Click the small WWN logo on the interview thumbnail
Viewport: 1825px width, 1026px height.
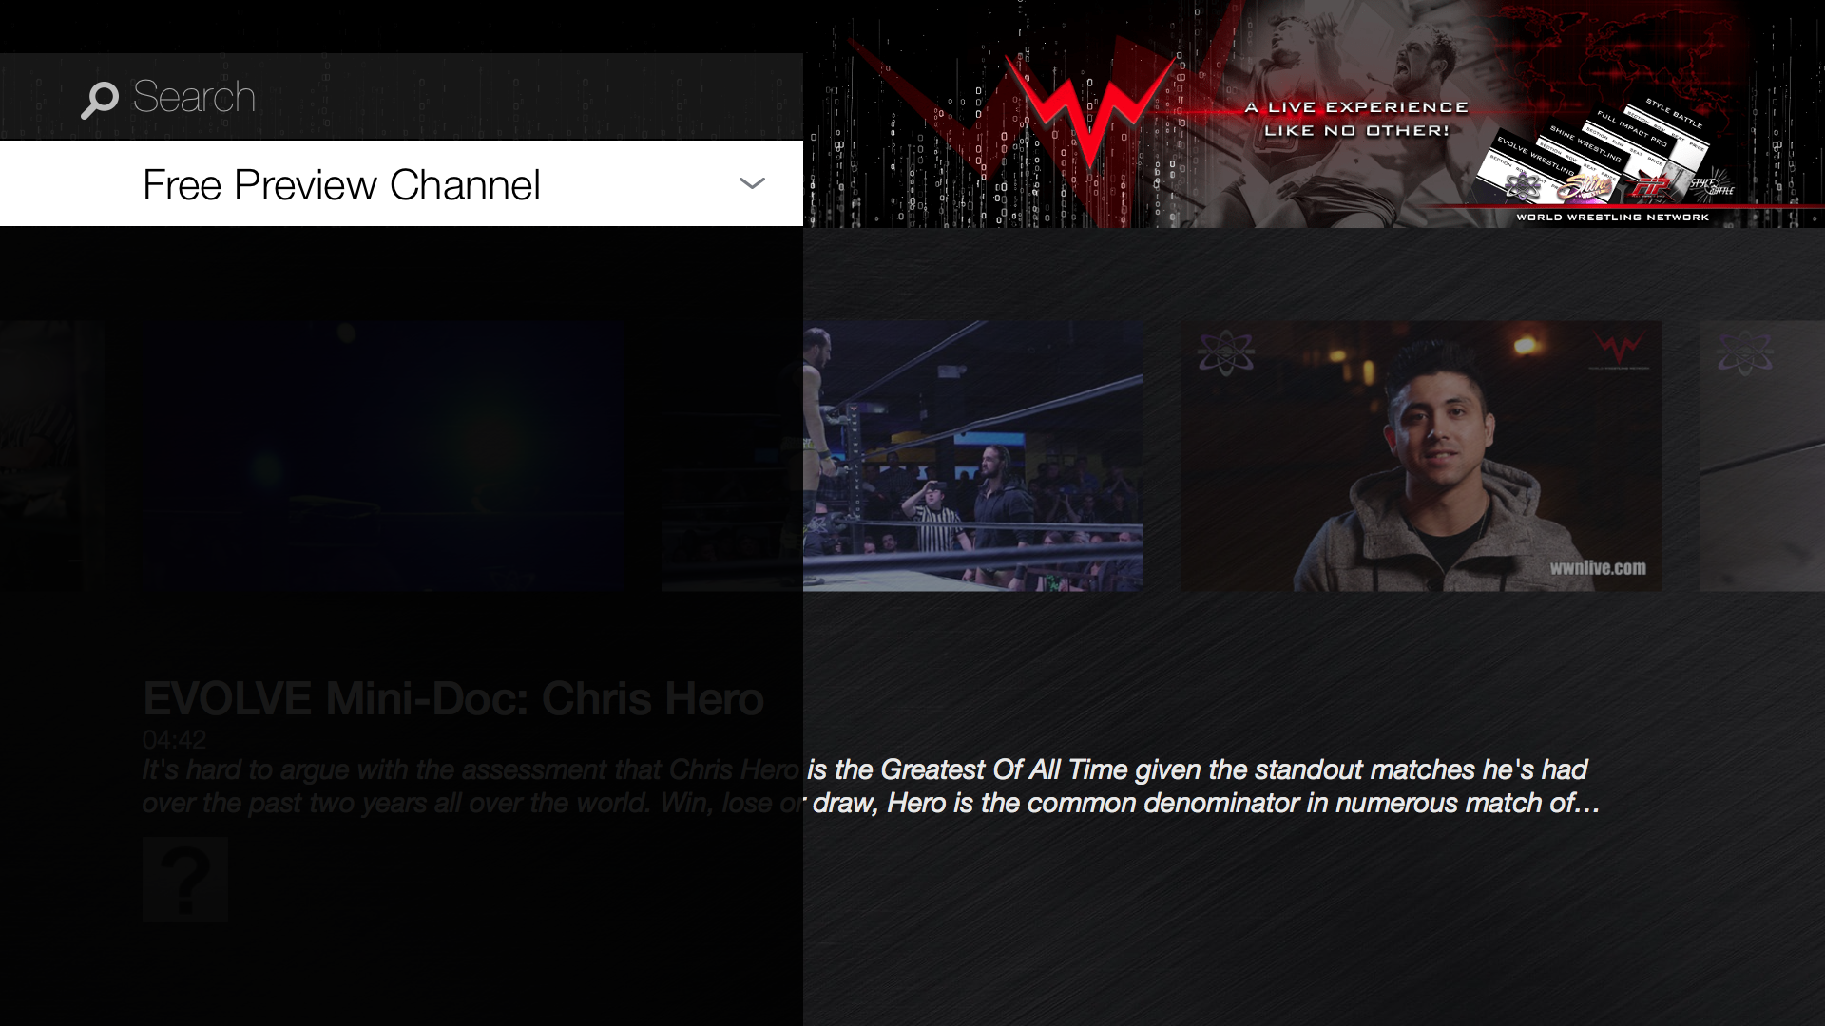point(1618,349)
